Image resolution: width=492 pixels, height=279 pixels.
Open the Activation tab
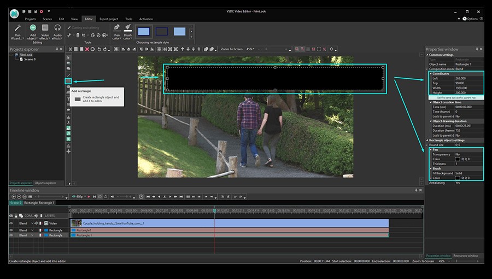point(146,19)
